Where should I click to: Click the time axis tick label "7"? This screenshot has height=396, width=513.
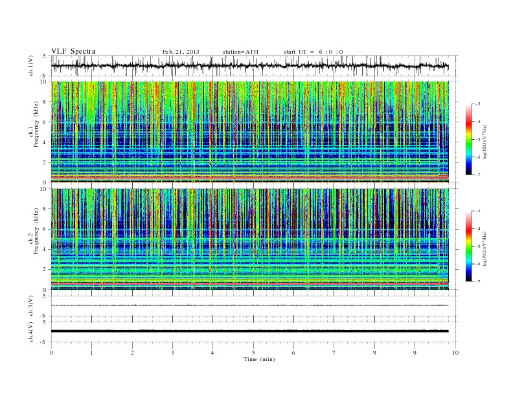coord(334,353)
